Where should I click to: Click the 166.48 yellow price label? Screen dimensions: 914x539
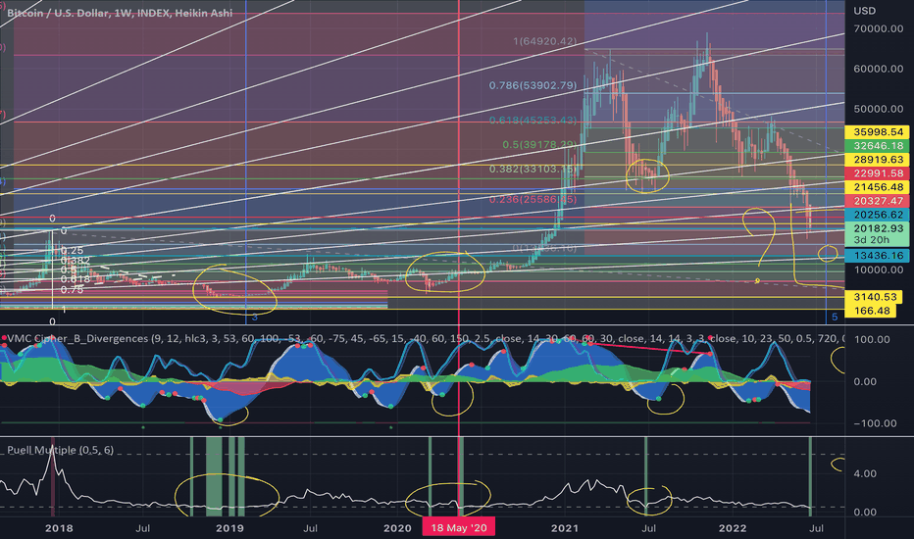[x=872, y=311]
